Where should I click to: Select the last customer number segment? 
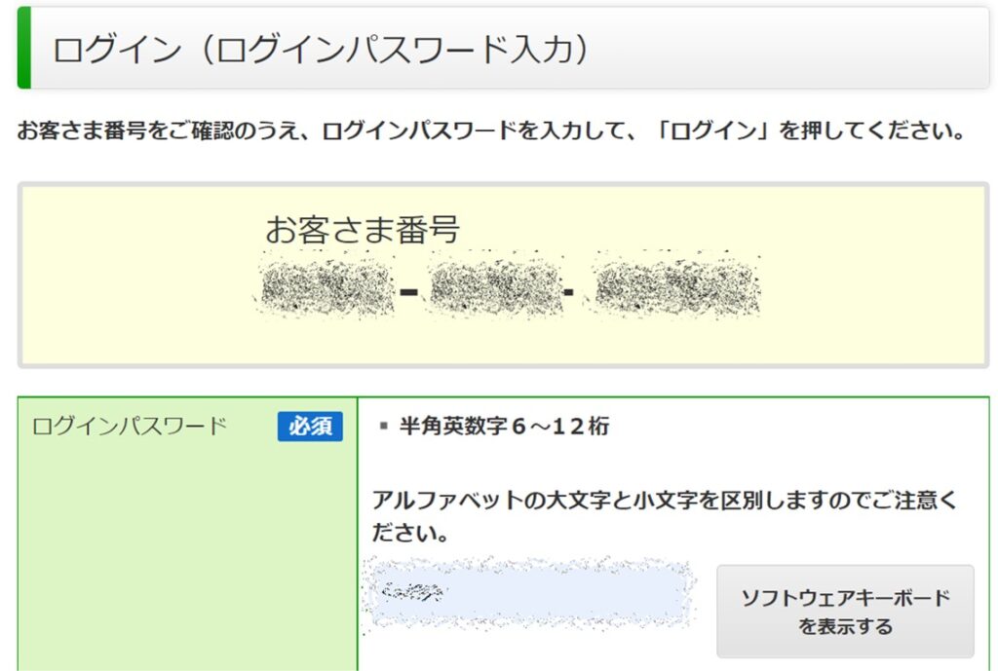click(x=672, y=290)
